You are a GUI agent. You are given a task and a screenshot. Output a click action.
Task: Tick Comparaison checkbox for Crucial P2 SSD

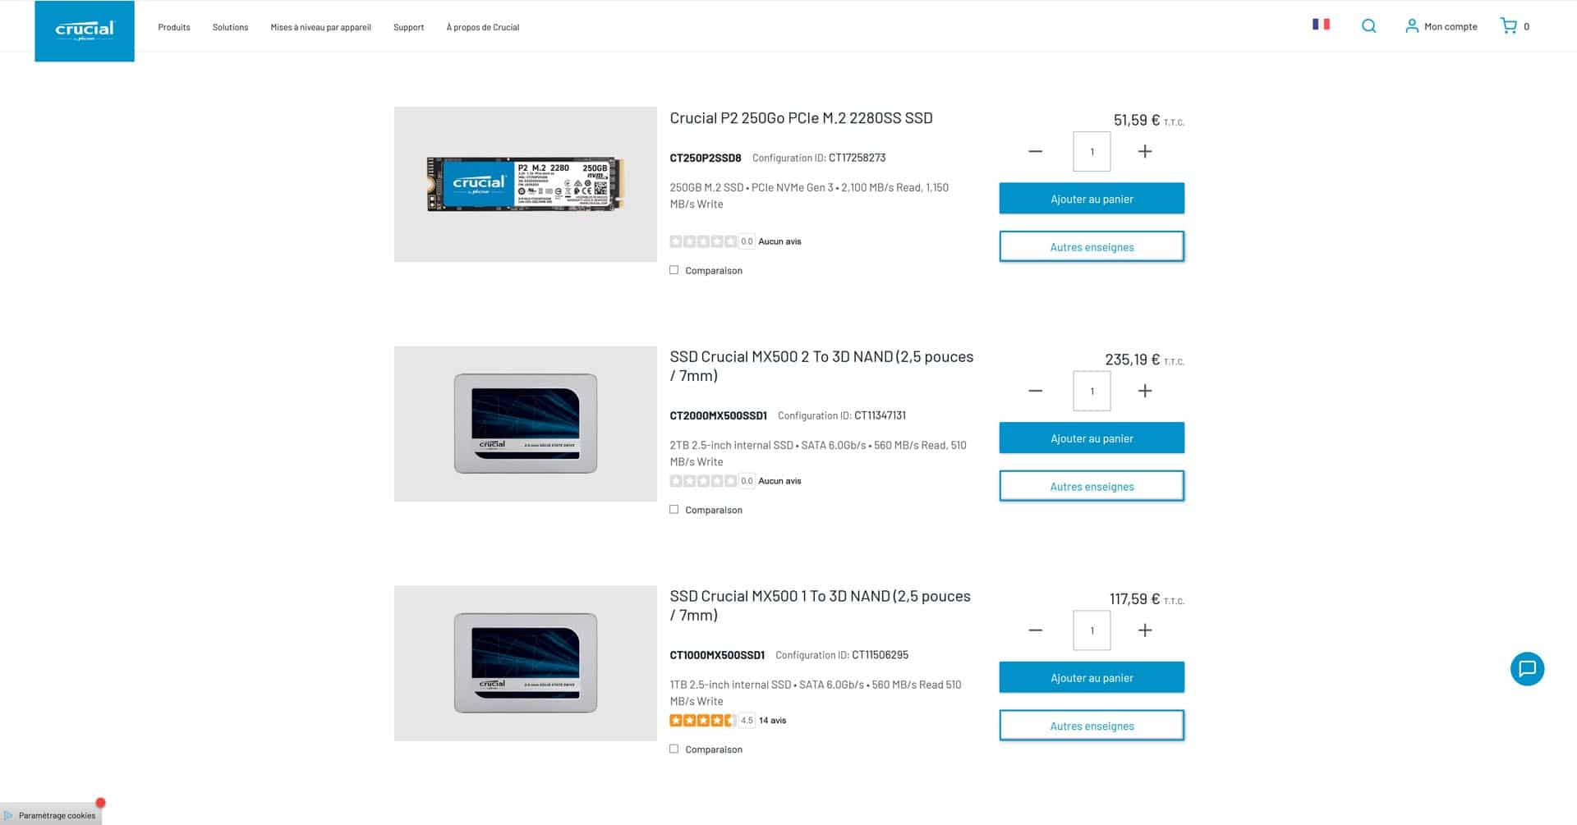pos(674,270)
